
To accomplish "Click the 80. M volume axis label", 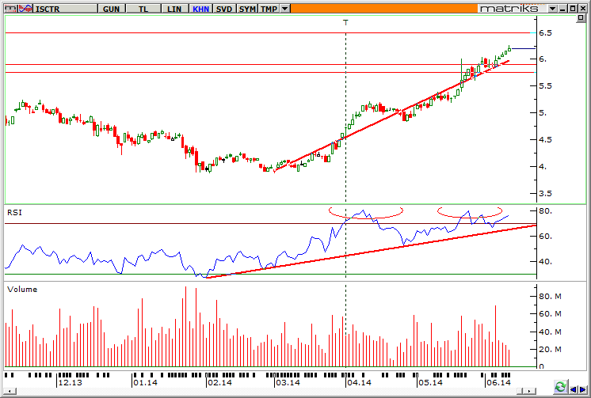I will pyautogui.click(x=550, y=297).
